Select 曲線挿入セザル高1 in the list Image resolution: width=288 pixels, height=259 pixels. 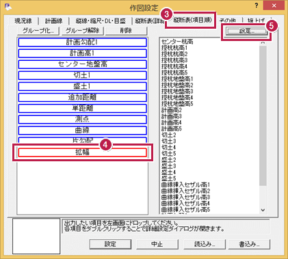pos(185,185)
